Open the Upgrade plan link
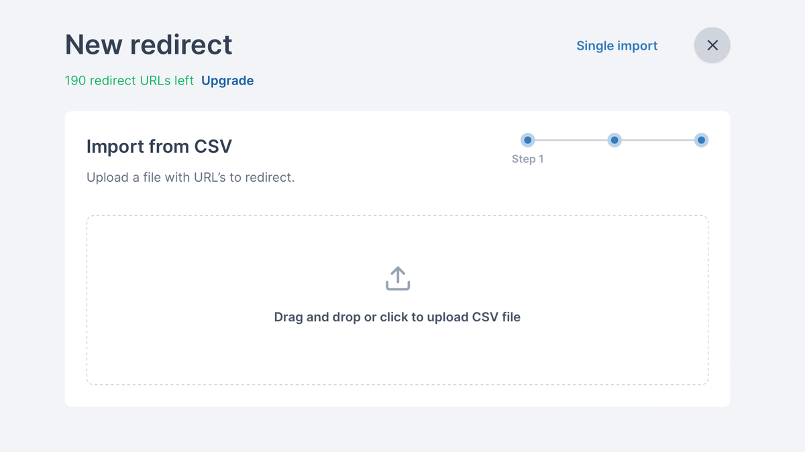This screenshot has width=805, height=452. pyautogui.click(x=227, y=80)
